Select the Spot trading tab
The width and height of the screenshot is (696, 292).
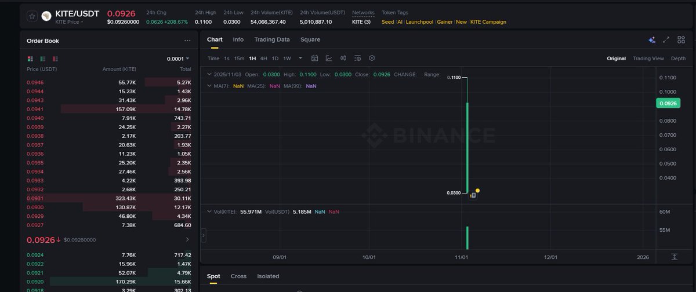pyautogui.click(x=213, y=276)
